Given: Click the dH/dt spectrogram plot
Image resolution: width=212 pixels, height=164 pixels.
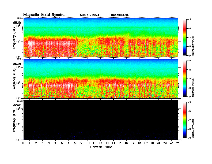Looking at the screenshot, I should 101,37.
